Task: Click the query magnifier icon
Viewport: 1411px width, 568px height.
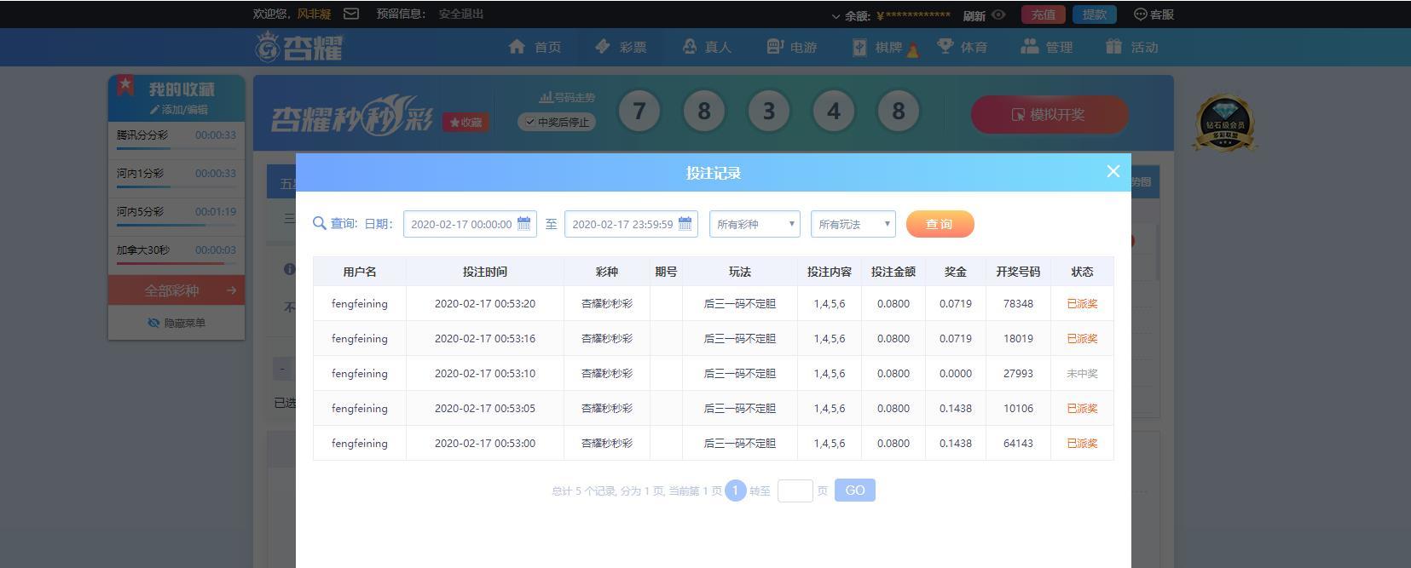Action: point(320,223)
